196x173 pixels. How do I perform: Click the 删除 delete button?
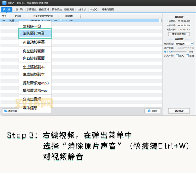(x=152, y=111)
